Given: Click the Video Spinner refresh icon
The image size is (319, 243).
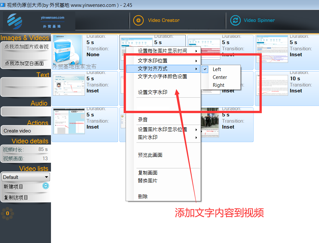Looking at the screenshot, I should (235, 20).
